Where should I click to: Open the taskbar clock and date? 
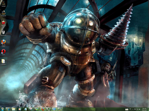pos(144,109)
